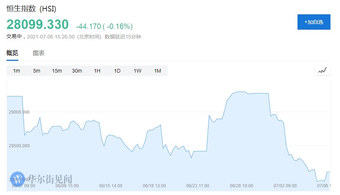Click the 29000.000 price gridline label

19,112
